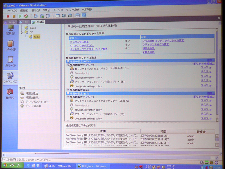Collapse the 場所の設定: 自宅 section
This screenshot has height=169, width=225.
click(x=68, y=94)
